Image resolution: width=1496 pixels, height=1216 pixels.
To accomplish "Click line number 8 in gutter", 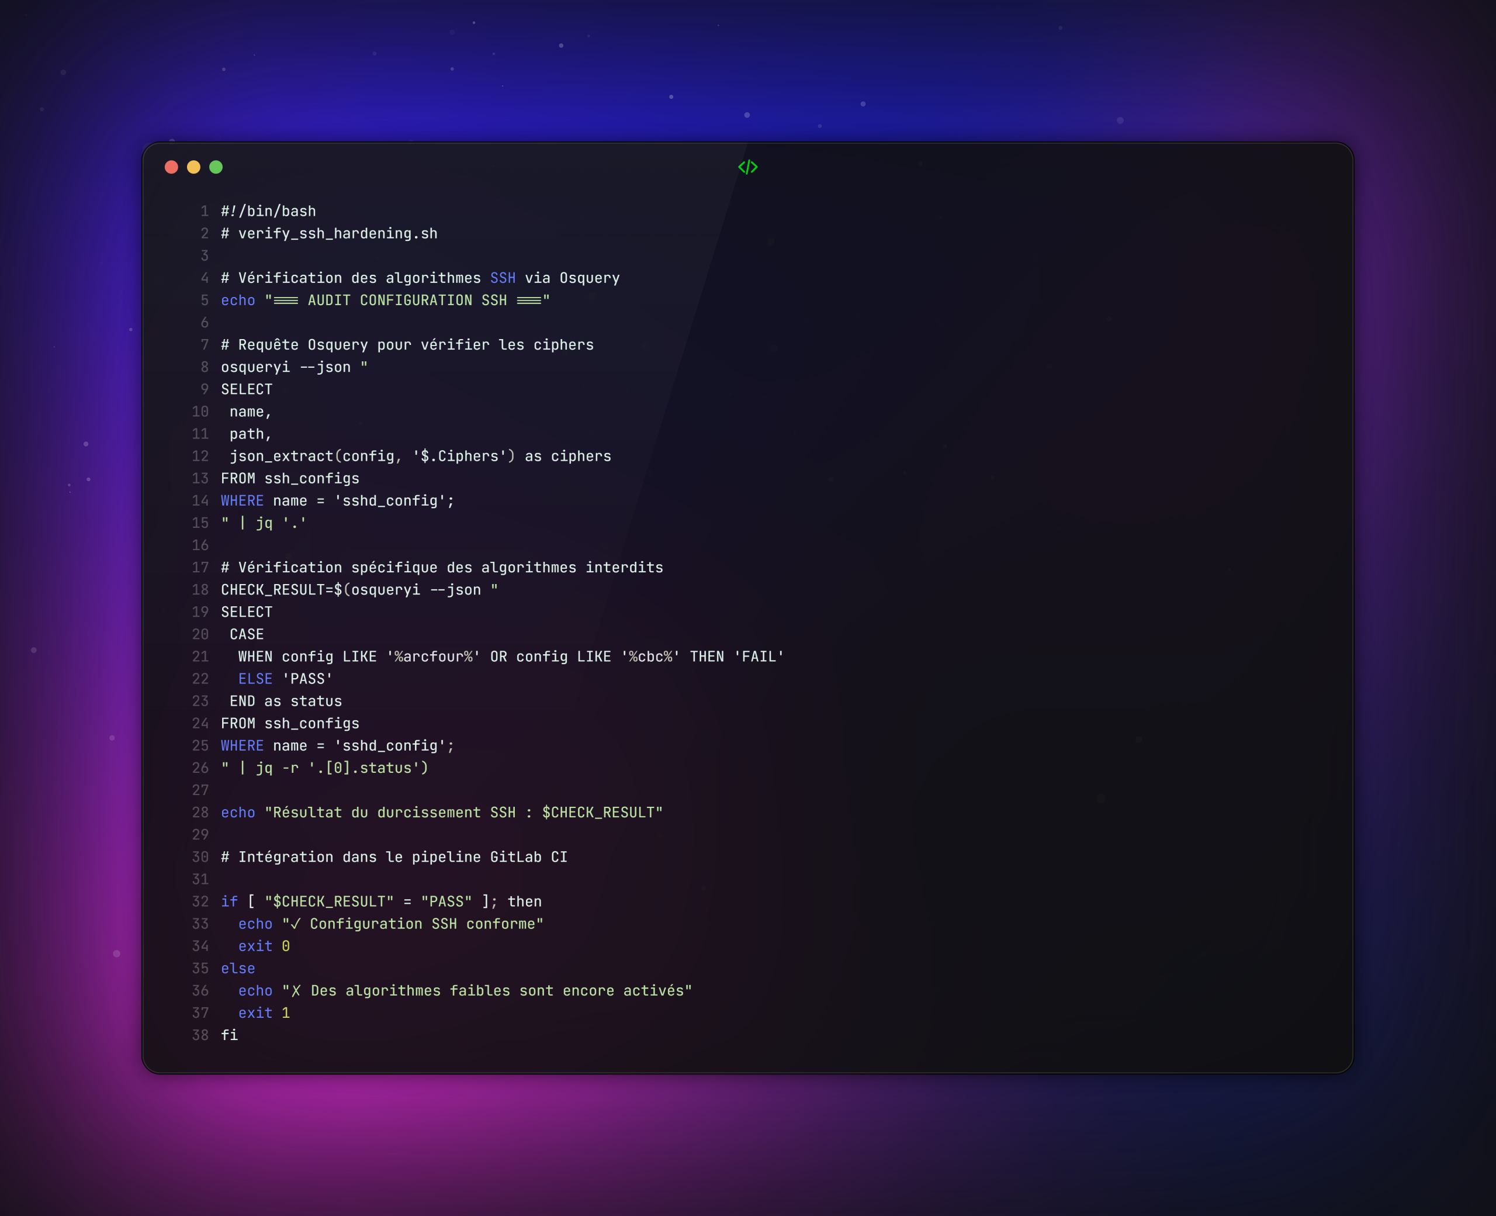I will (205, 367).
